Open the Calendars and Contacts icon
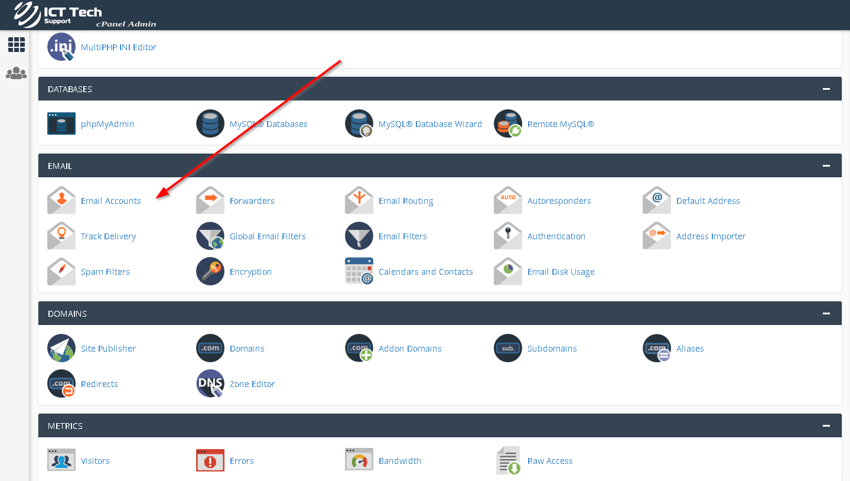Viewport: 850px width, 481px height. click(x=359, y=271)
